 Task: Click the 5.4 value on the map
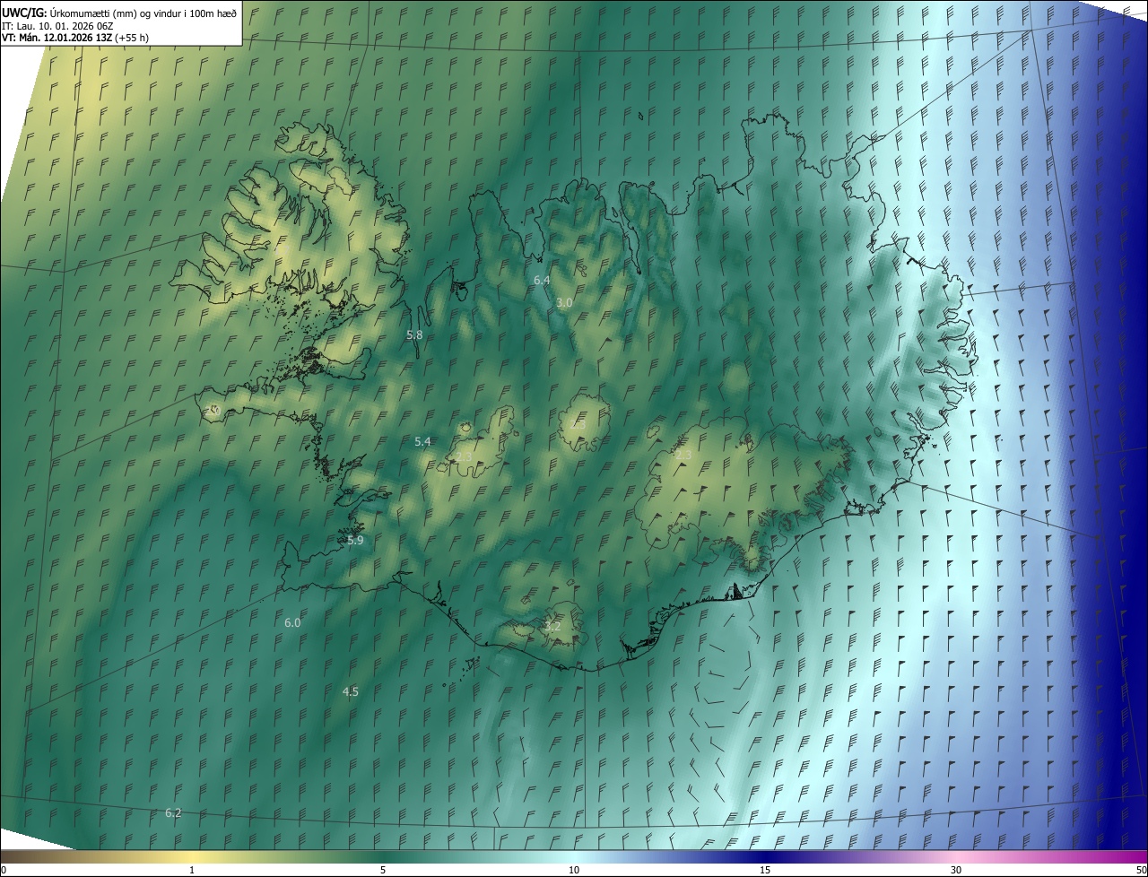coord(422,442)
